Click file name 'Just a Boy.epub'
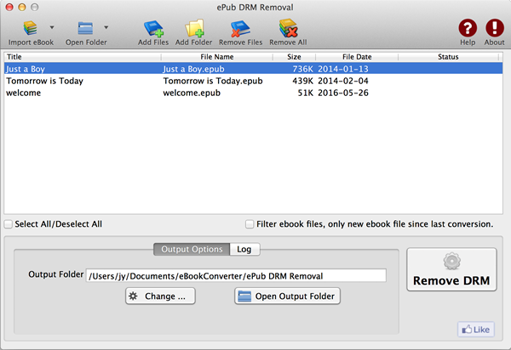This screenshot has height=350, width=511. 193,69
